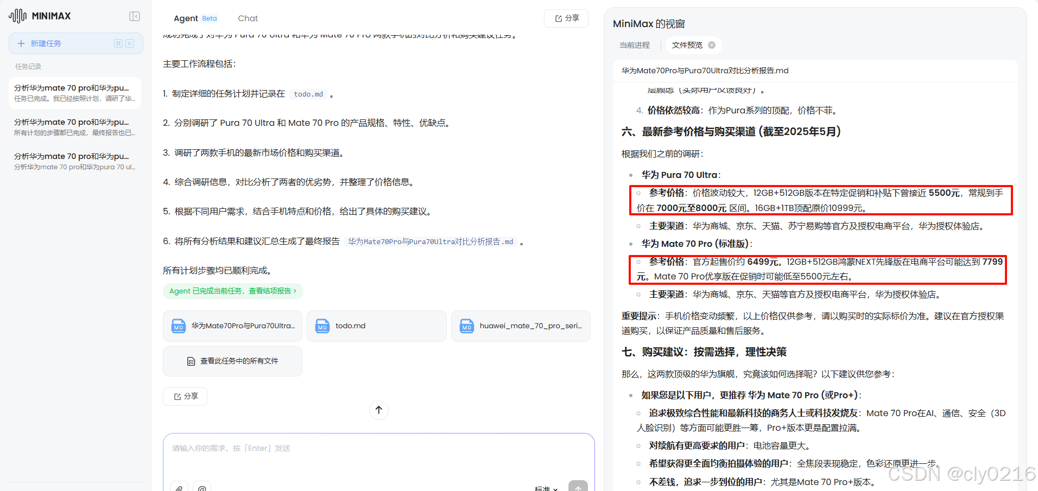Click the top-right 分享 share button
The width and height of the screenshot is (1038, 491).
click(566, 18)
